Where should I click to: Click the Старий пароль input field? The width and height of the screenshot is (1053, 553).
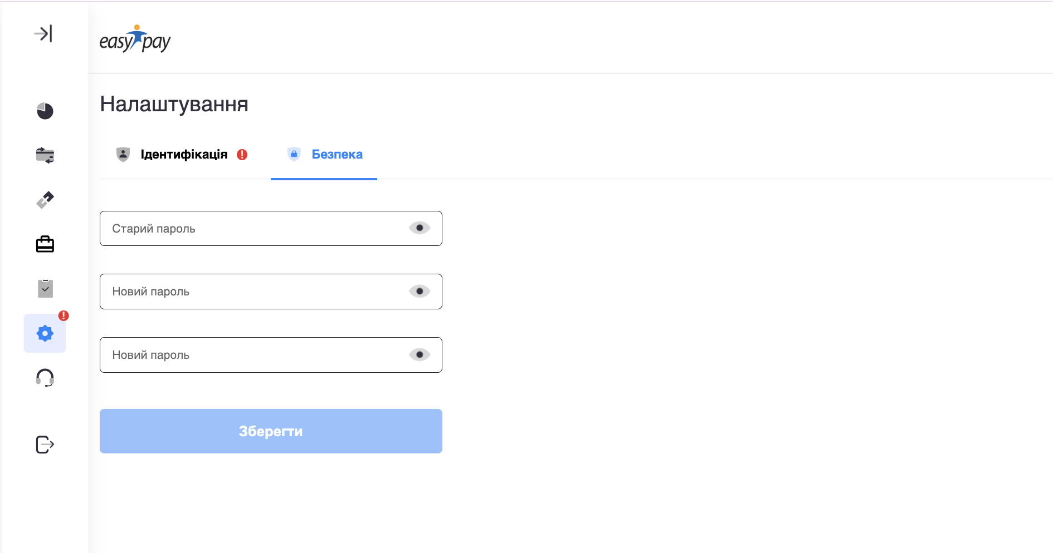[251, 229]
